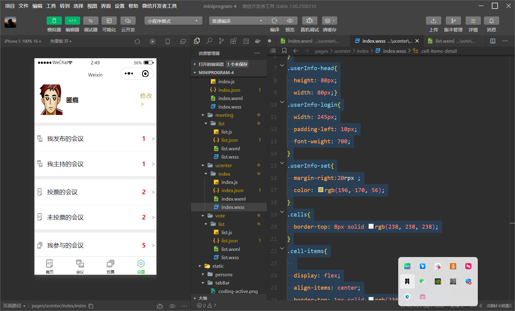This screenshot has width=515, height=311.
Task: Click 修改 link in simulator
Action: [146, 99]
